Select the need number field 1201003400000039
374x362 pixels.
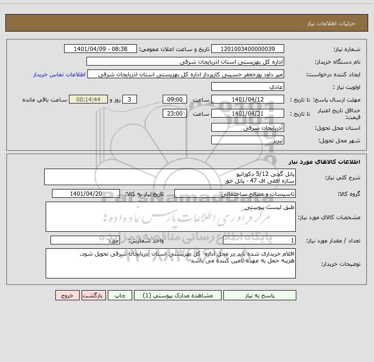pos(248,49)
